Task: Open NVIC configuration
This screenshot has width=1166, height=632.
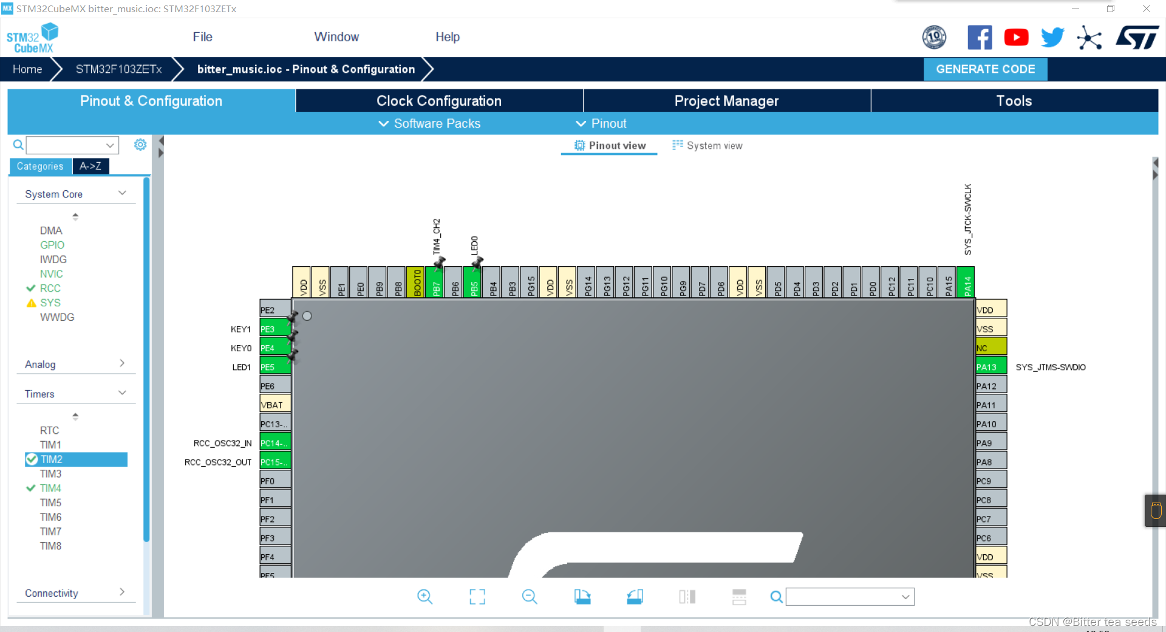Action: coord(52,274)
